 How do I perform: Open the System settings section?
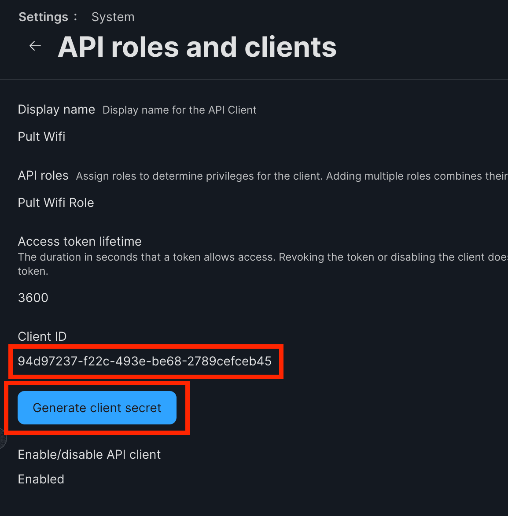113,17
